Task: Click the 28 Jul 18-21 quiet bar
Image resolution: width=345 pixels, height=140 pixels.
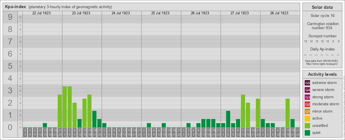Action: [293, 123]
